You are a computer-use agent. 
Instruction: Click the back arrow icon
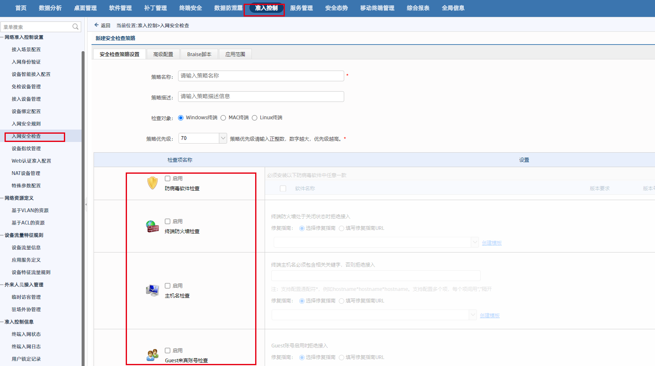[x=96, y=25]
